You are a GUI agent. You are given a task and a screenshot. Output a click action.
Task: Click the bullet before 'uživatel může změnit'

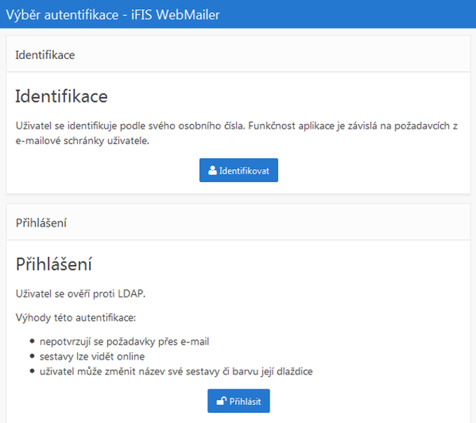point(32,371)
